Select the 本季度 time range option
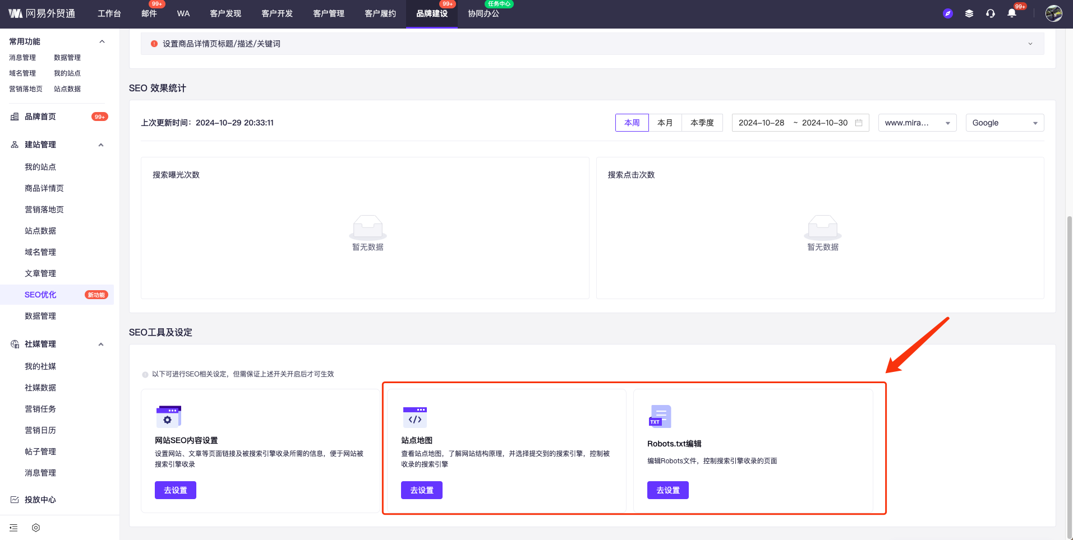Screen dimensions: 1073x540 [x=702, y=123]
